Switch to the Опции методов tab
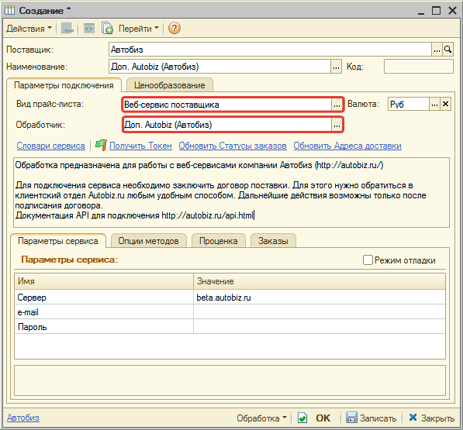 149,241
